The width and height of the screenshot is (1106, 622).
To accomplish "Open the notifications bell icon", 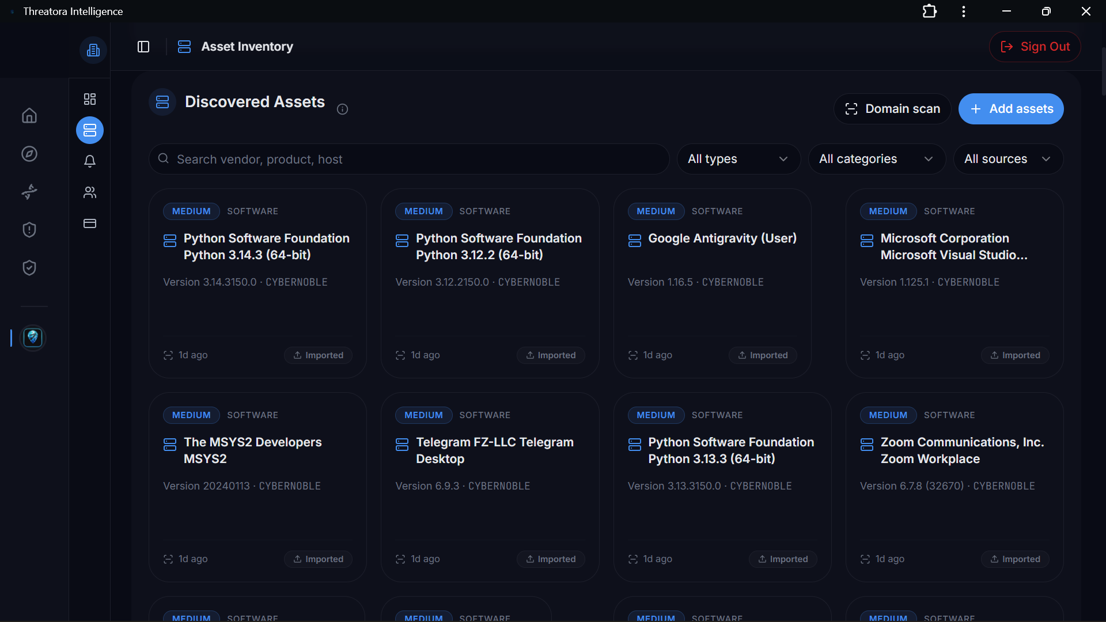I will 90,161.
